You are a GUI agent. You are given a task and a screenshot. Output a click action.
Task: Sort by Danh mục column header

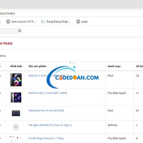(114, 66)
